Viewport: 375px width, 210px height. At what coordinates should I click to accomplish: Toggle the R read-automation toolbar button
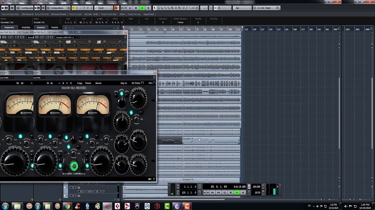pos(84,8)
